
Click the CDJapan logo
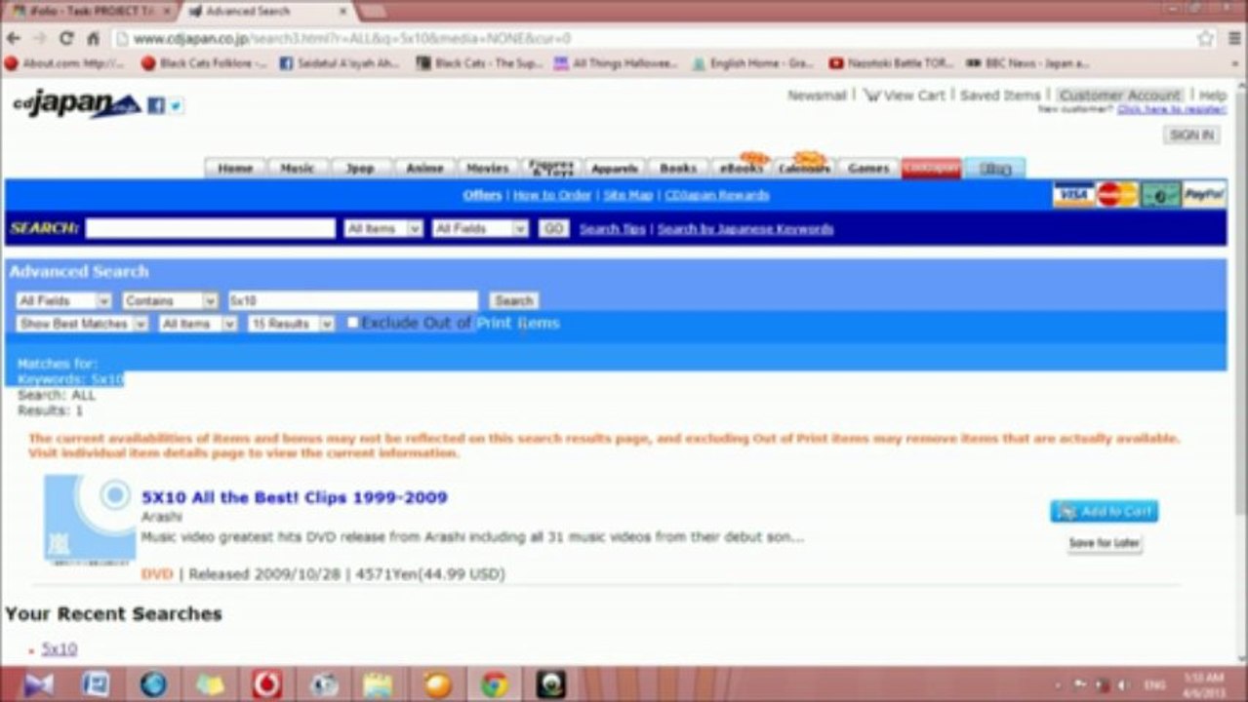pyautogui.click(x=76, y=104)
